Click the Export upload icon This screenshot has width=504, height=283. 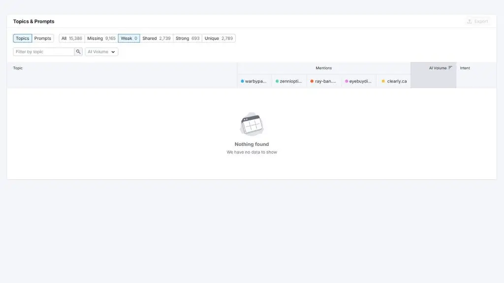coord(469,22)
